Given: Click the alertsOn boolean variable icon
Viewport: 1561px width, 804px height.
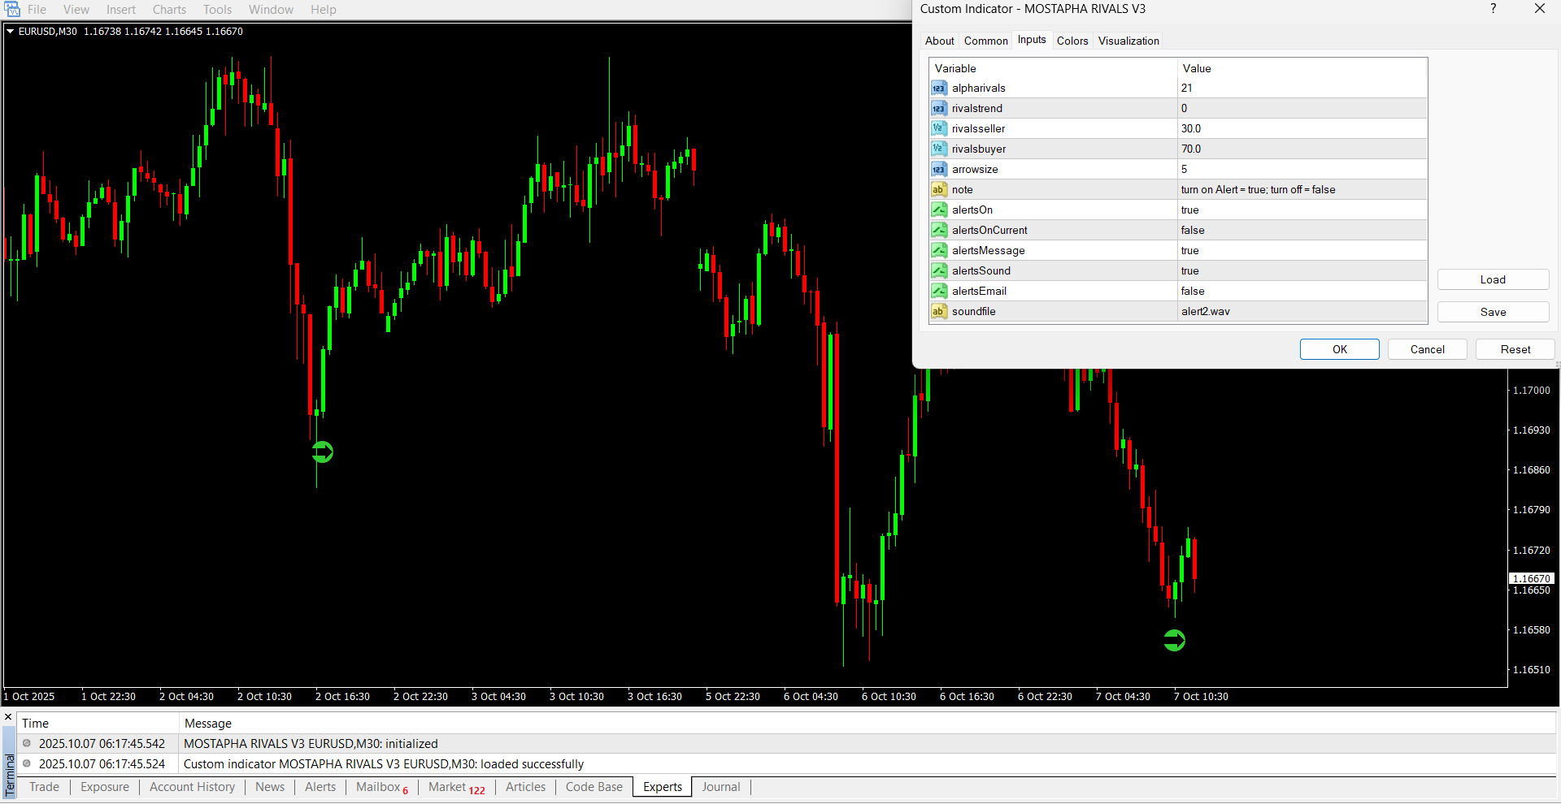Looking at the screenshot, I should point(939,210).
